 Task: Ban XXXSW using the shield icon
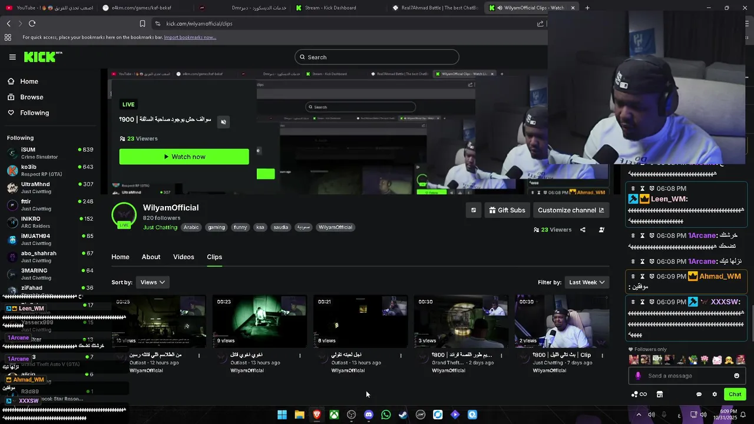tap(652, 302)
